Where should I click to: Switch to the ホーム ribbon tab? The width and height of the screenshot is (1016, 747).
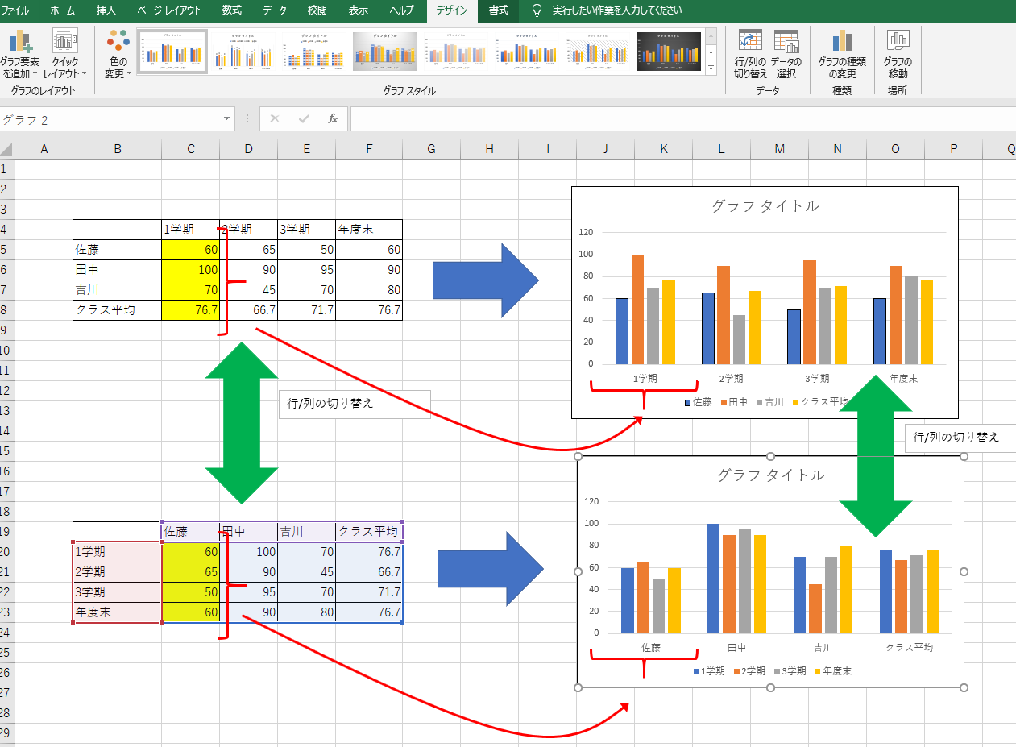coord(62,11)
